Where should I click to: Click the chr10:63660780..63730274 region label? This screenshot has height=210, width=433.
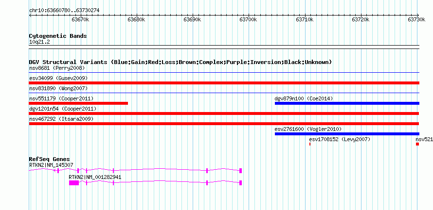click(x=64, y=11)
